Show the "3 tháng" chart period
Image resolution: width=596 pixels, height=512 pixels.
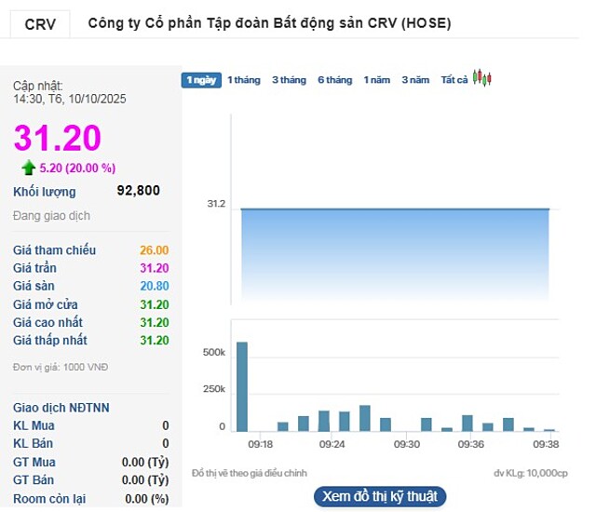289,80
